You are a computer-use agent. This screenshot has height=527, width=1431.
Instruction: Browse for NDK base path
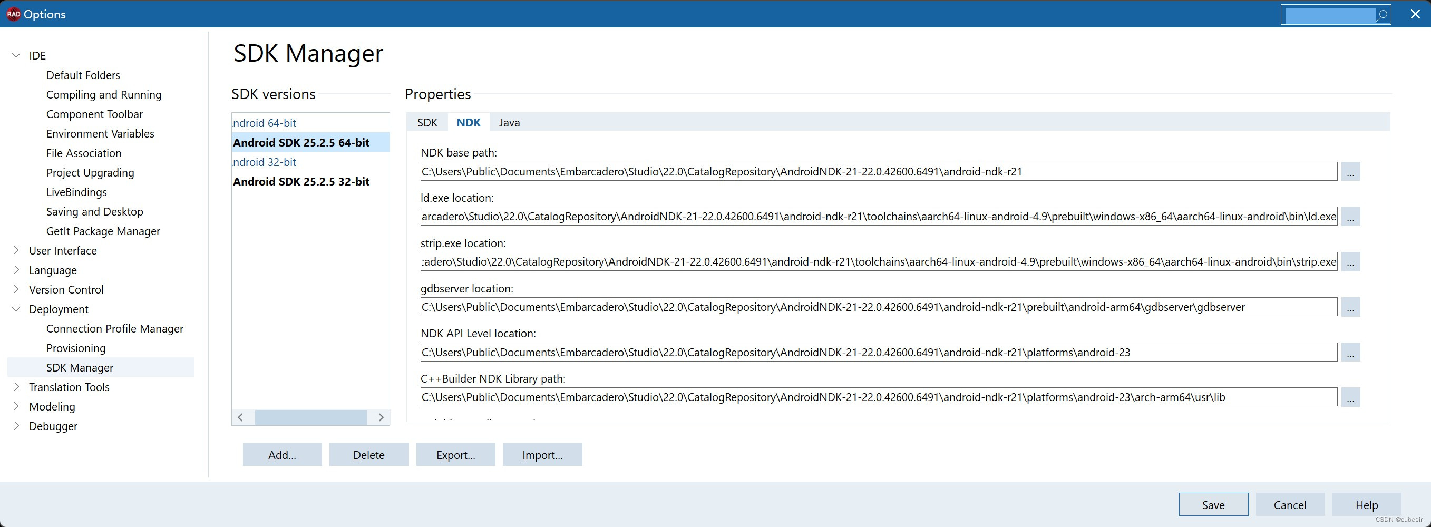1350,171
